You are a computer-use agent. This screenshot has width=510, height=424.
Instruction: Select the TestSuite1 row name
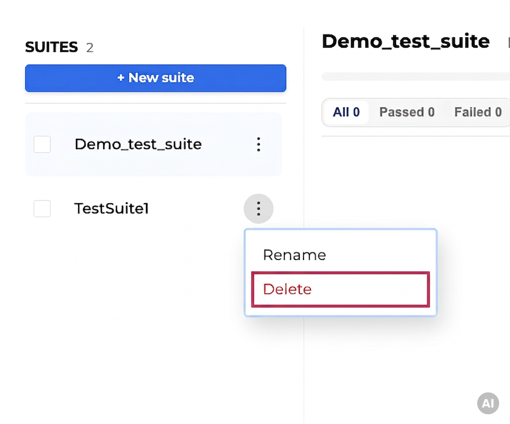click(x=111, y=208)
